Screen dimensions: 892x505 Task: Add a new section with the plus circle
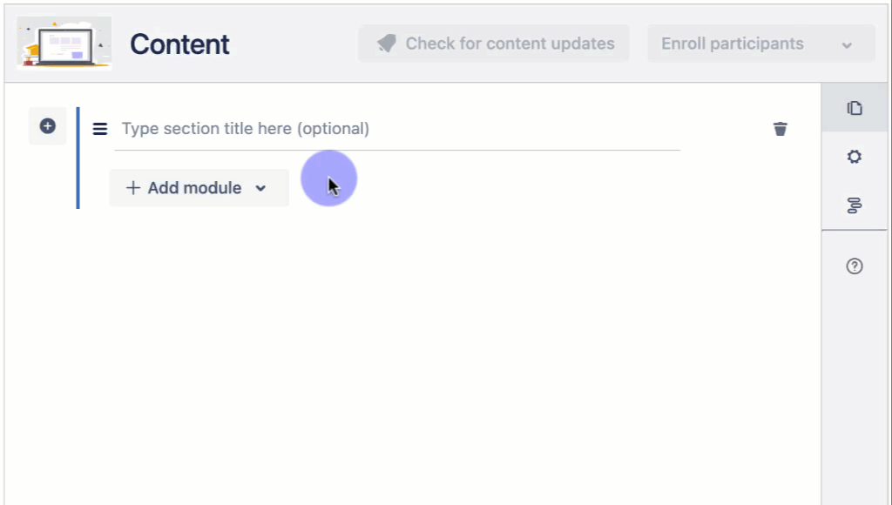[x=47, y=125]
